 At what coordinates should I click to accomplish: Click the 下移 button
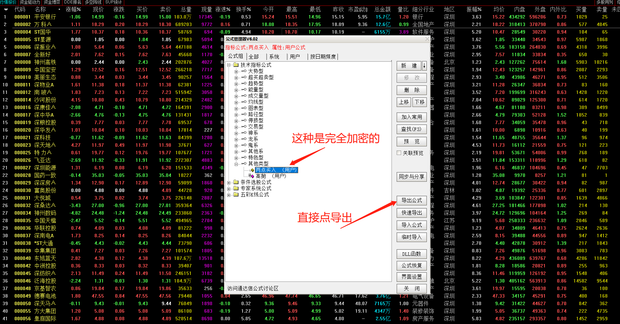(420, 102)
